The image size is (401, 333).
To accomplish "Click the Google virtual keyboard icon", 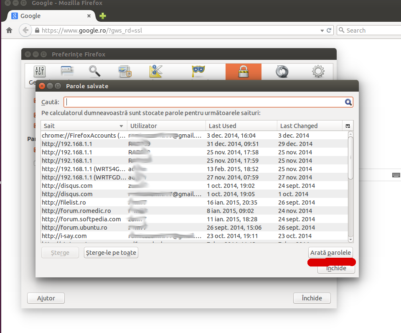I will point(396,175).
